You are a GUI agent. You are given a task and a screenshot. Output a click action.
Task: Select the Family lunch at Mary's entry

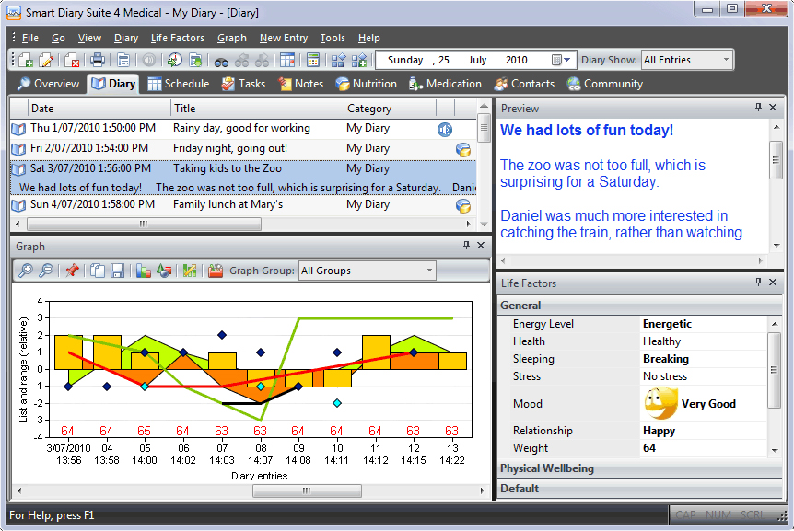click(228, 205)
